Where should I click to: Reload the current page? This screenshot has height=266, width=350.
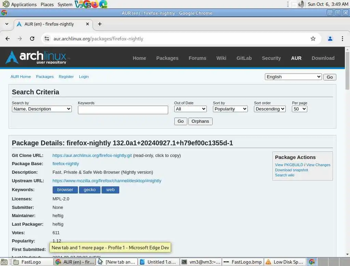32,39
